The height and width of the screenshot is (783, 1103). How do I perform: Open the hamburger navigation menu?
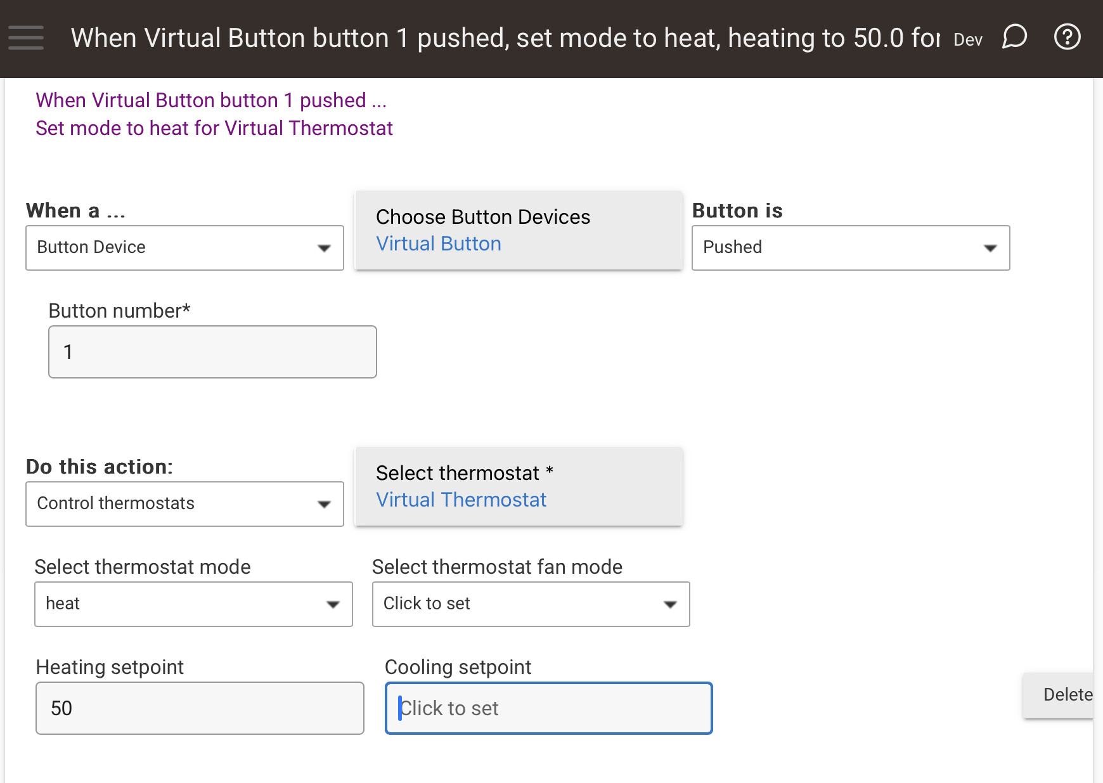[26, 38]
